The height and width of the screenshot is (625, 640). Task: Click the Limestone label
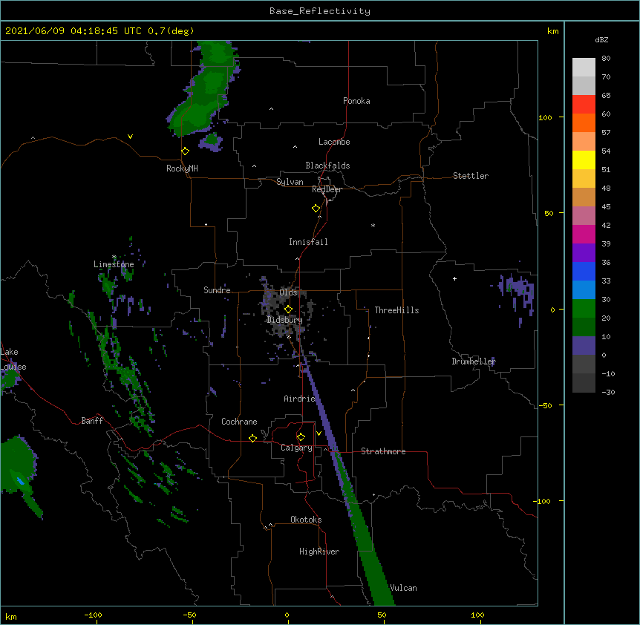(x=114, y=264)
